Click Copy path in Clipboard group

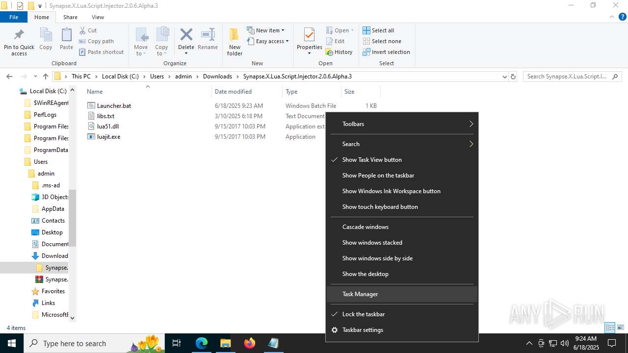(x=96, y=41)
